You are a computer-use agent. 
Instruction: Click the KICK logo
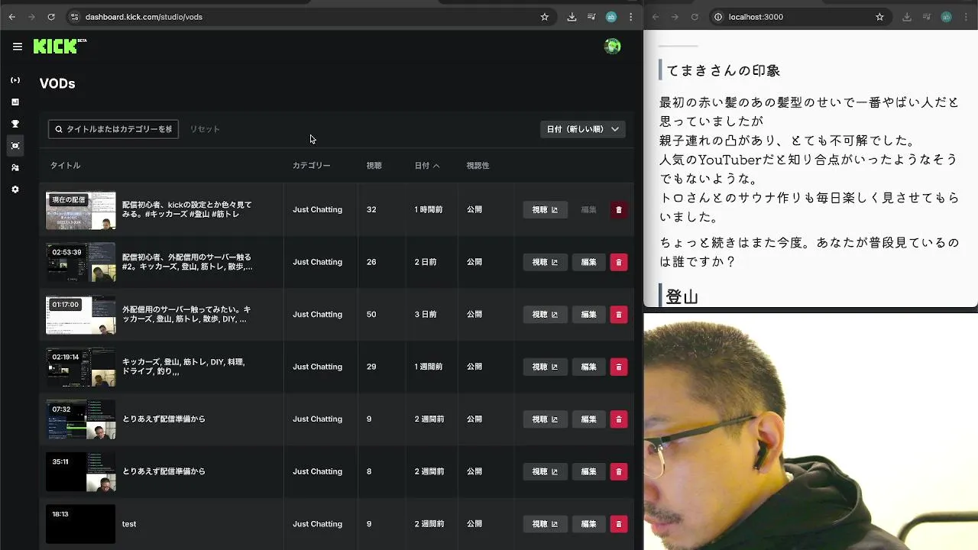point(60,47)
